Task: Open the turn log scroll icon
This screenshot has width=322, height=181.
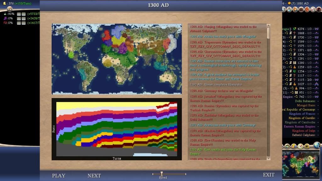Action: tap(9, 8)
